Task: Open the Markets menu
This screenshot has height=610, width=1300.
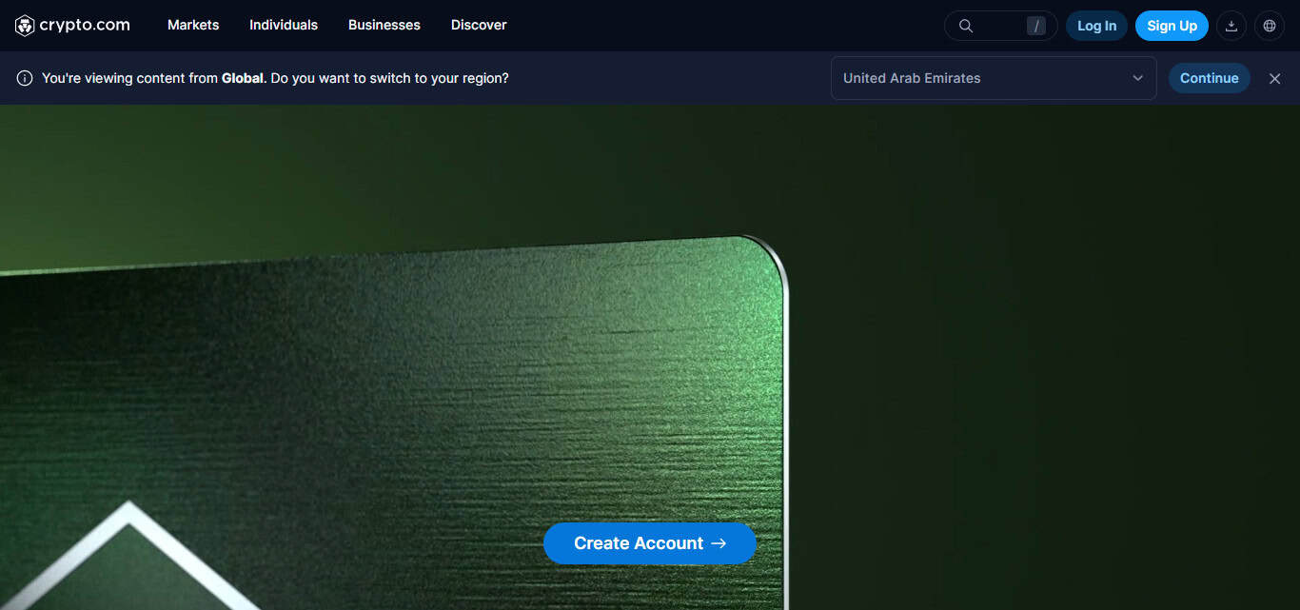Action: (x=193, y=26)
